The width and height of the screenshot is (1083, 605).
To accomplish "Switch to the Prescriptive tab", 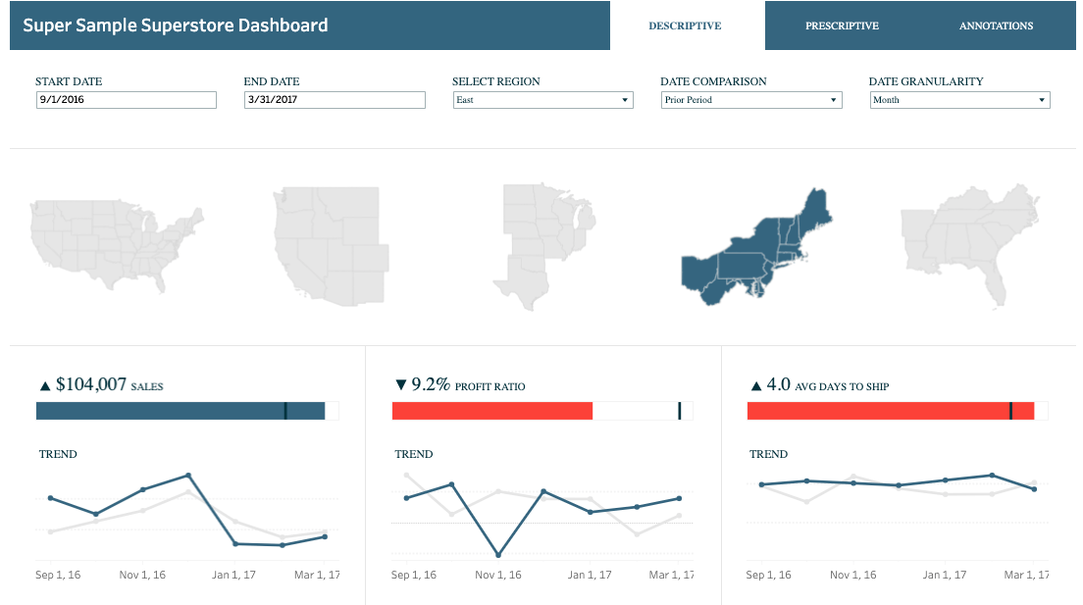I will (x=842, y=25).
